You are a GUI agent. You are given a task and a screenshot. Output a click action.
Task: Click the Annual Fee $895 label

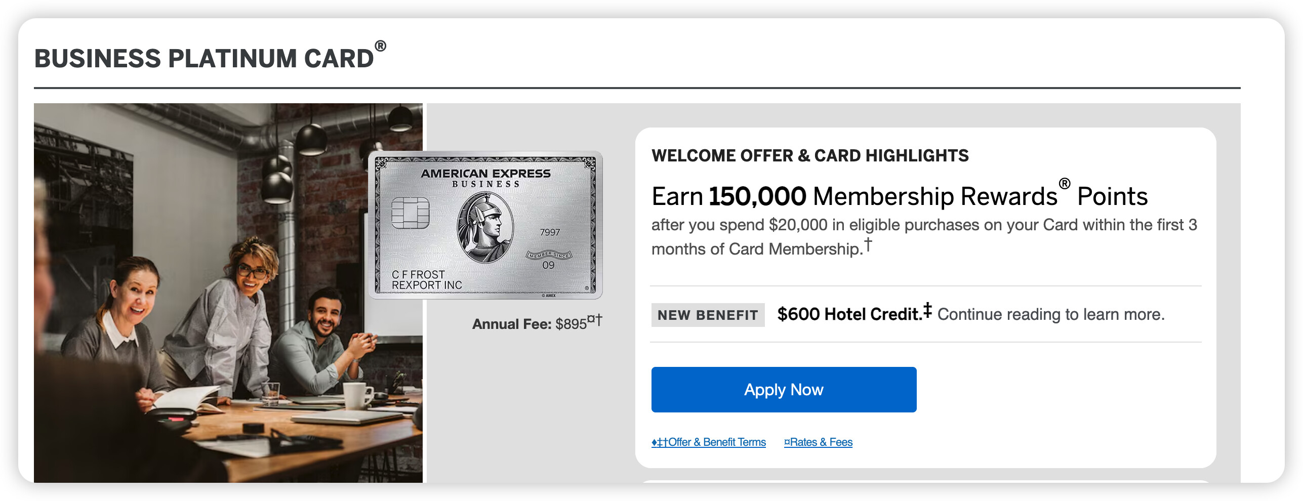tap(529, 324)
